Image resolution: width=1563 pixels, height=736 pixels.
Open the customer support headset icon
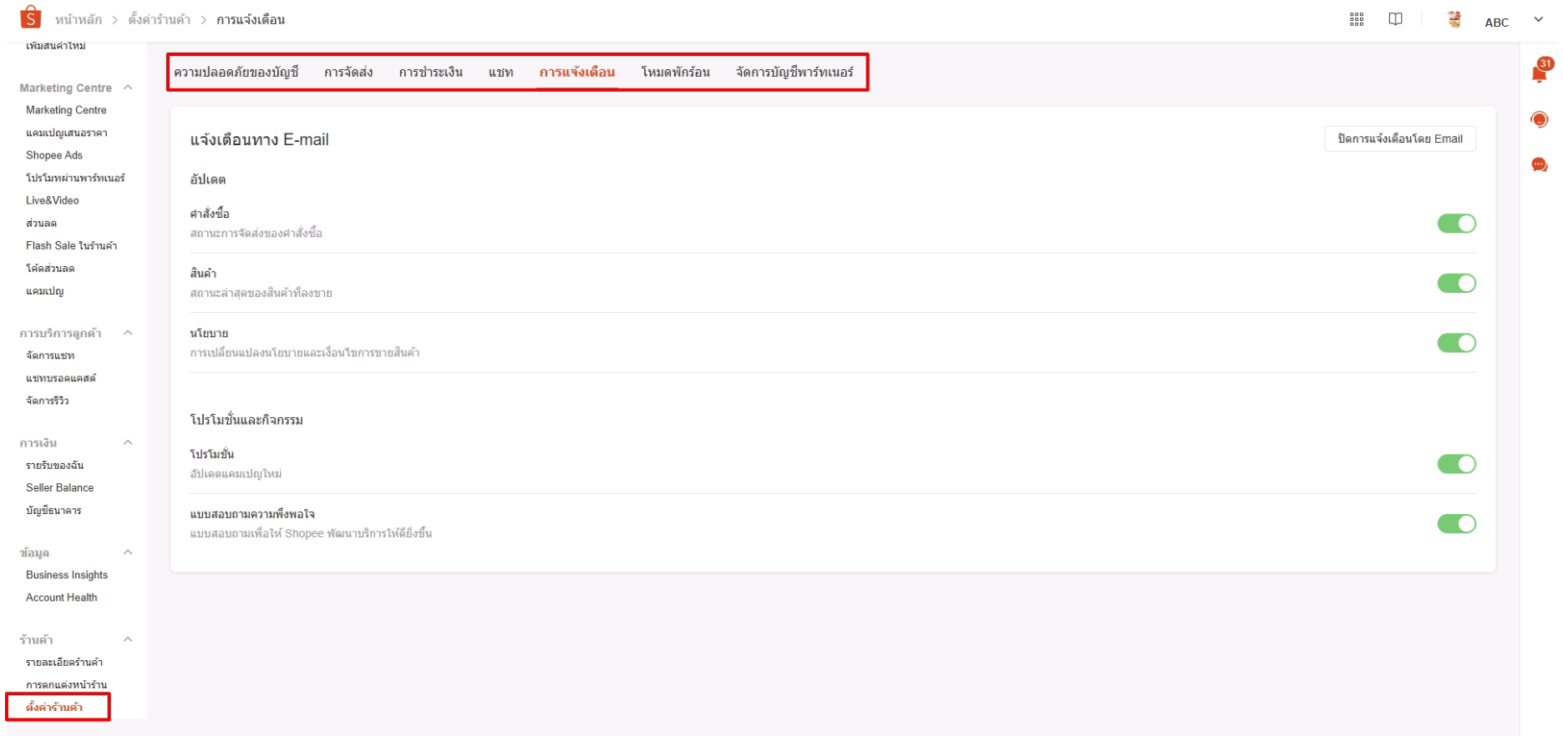click(x=1539, y=120)
